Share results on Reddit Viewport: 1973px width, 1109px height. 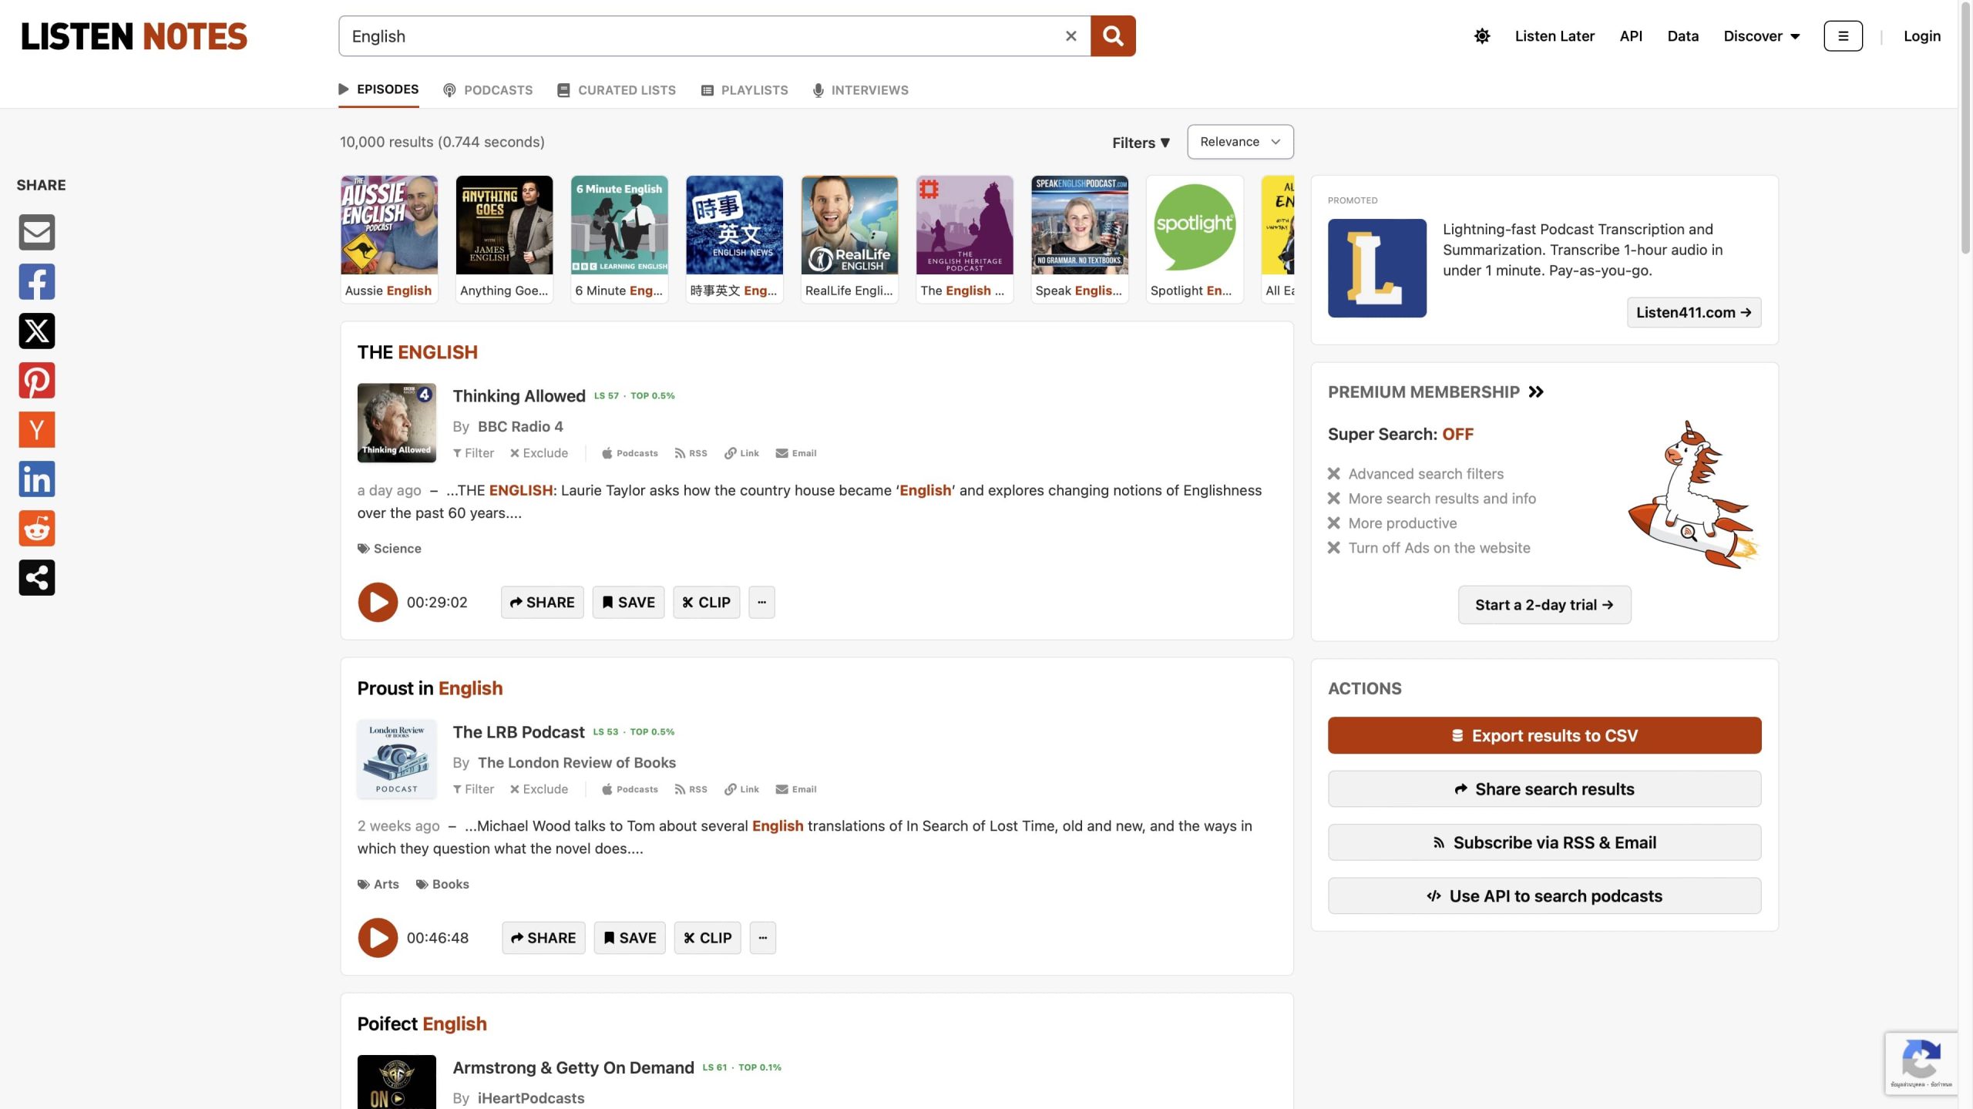[36, 528]
